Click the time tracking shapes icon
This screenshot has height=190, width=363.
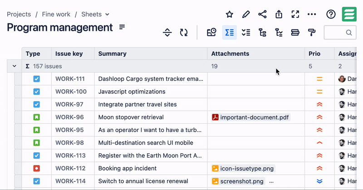coord(211,32)
